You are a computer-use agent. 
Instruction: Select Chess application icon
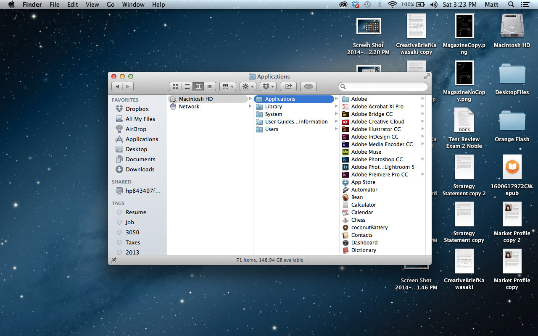345,220
